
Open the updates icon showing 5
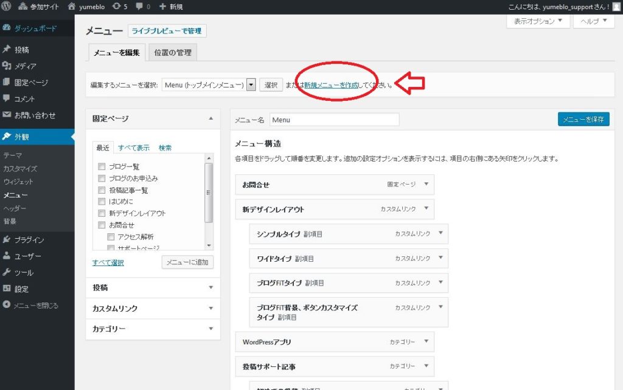click(x=116, y=6)
